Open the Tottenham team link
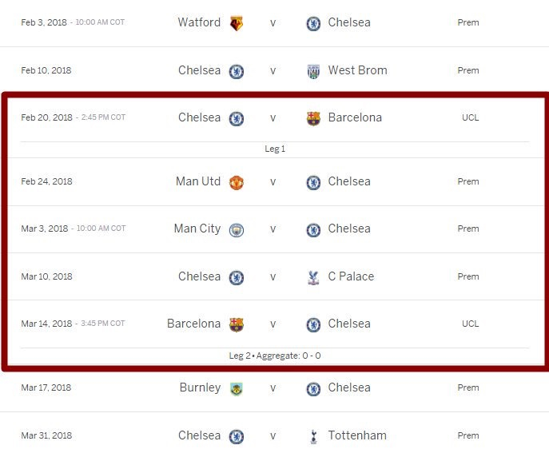Viewport: 549px width, 453px height. coord(357,435)
